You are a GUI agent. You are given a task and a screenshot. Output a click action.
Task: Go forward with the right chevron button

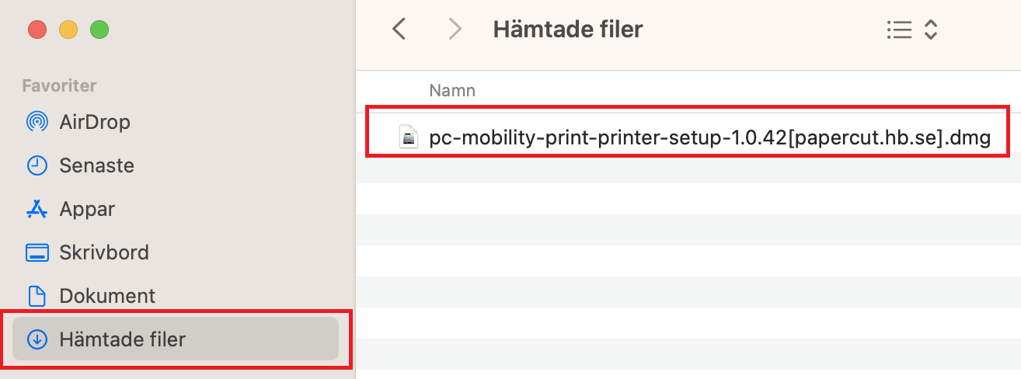(455, 30)
